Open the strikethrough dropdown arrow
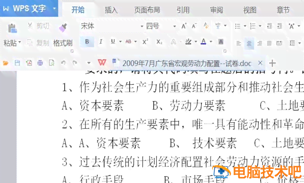This screenshot has width=304, height=183. (136, 41)
